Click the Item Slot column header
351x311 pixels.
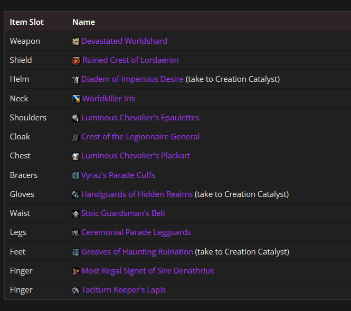26,22
